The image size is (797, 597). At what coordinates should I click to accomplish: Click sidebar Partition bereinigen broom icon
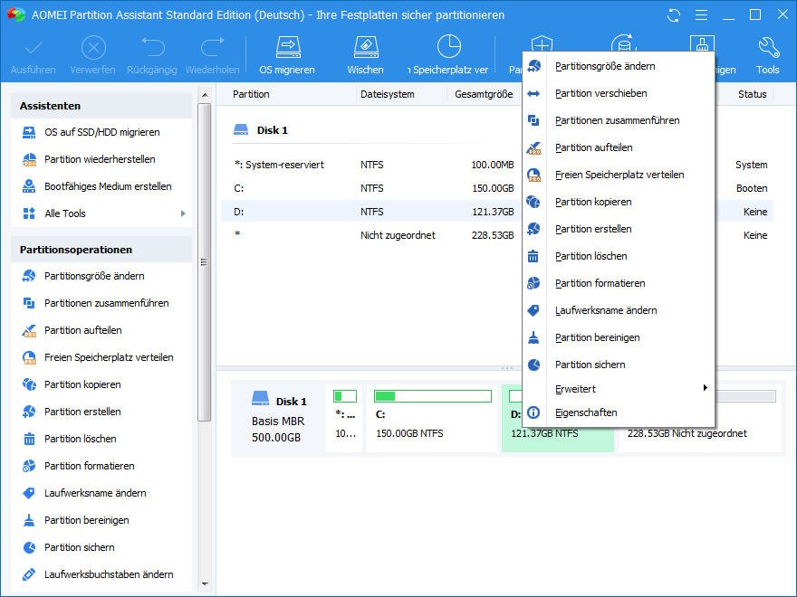(29, 520)
